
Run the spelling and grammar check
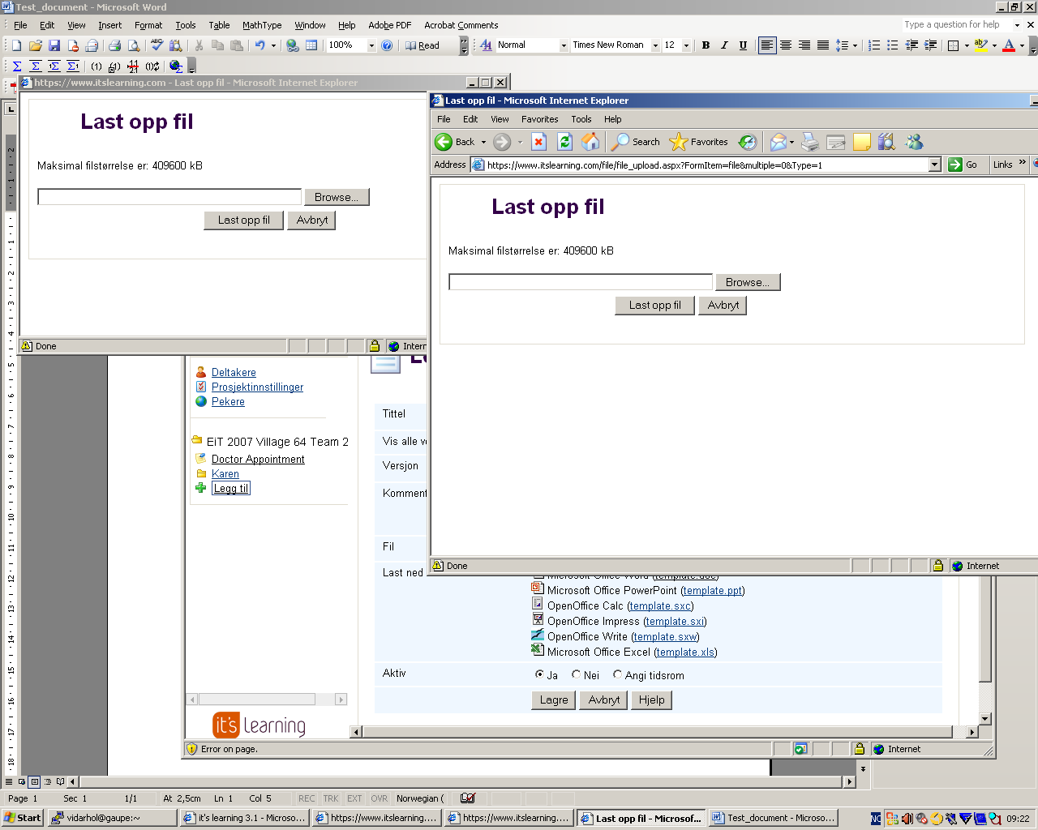coord(157,45)
